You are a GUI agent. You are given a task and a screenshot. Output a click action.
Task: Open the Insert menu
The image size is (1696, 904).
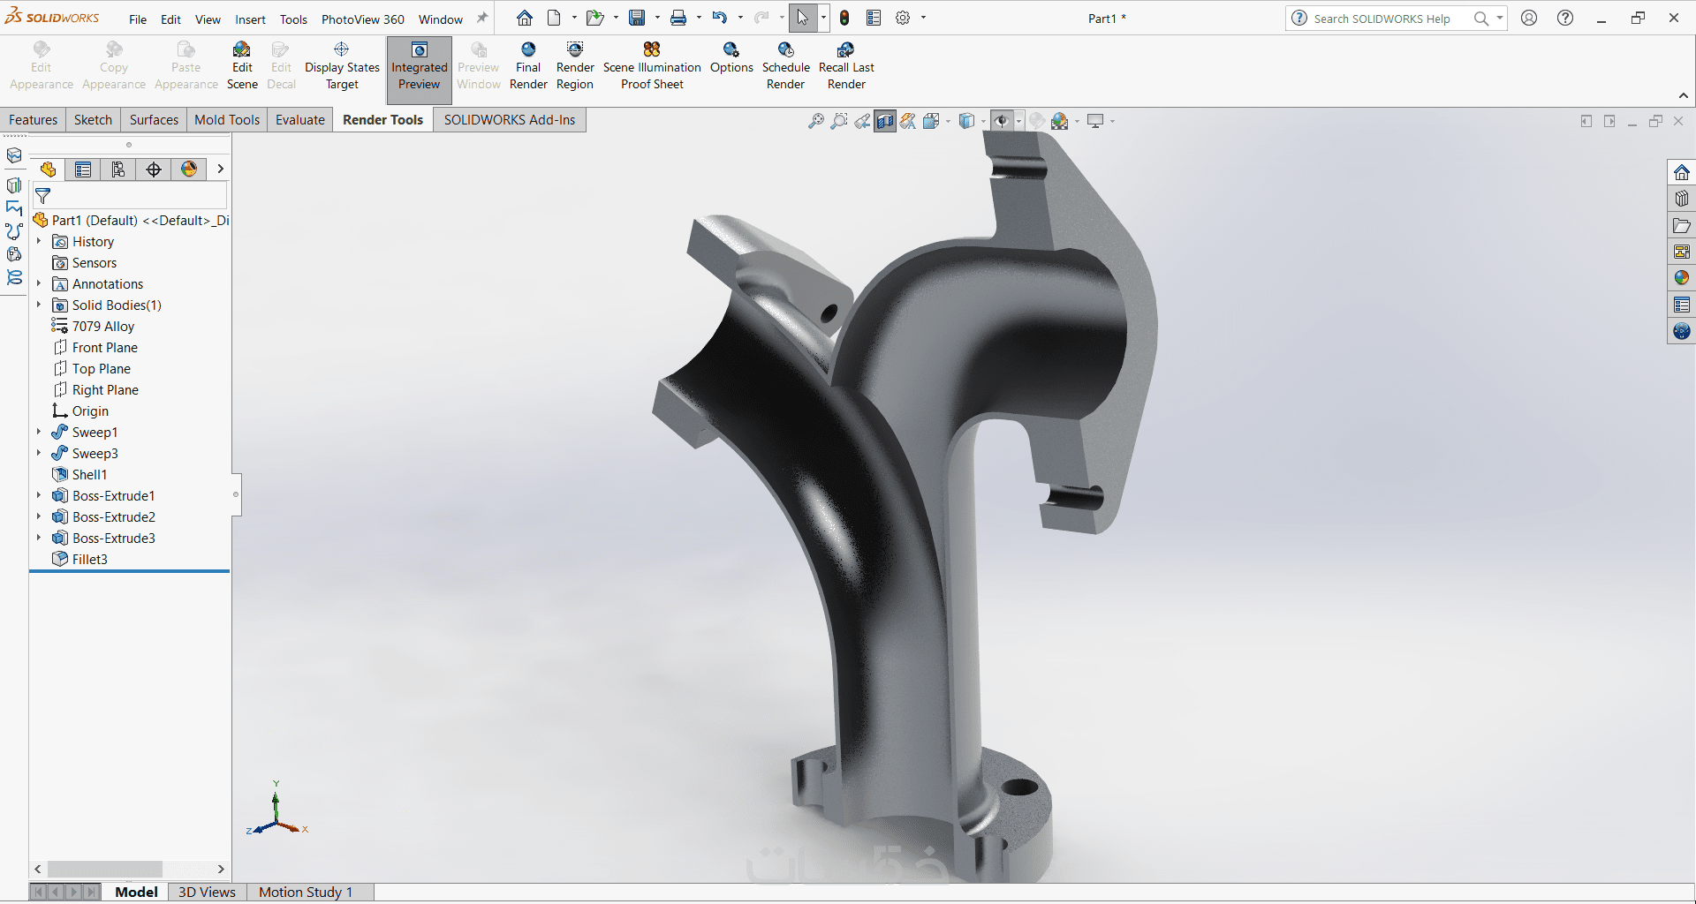coord(250,19)
